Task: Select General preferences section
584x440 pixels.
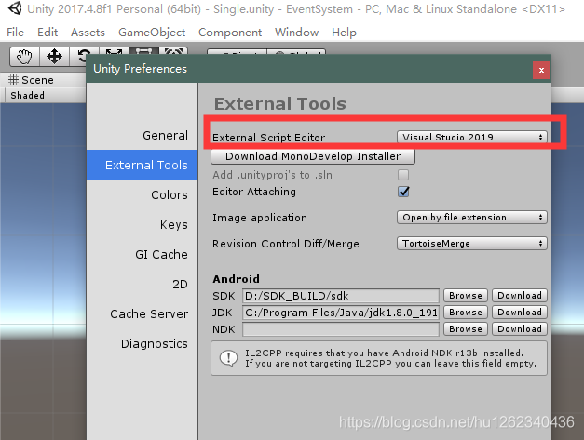Action: tap(143, 135)
